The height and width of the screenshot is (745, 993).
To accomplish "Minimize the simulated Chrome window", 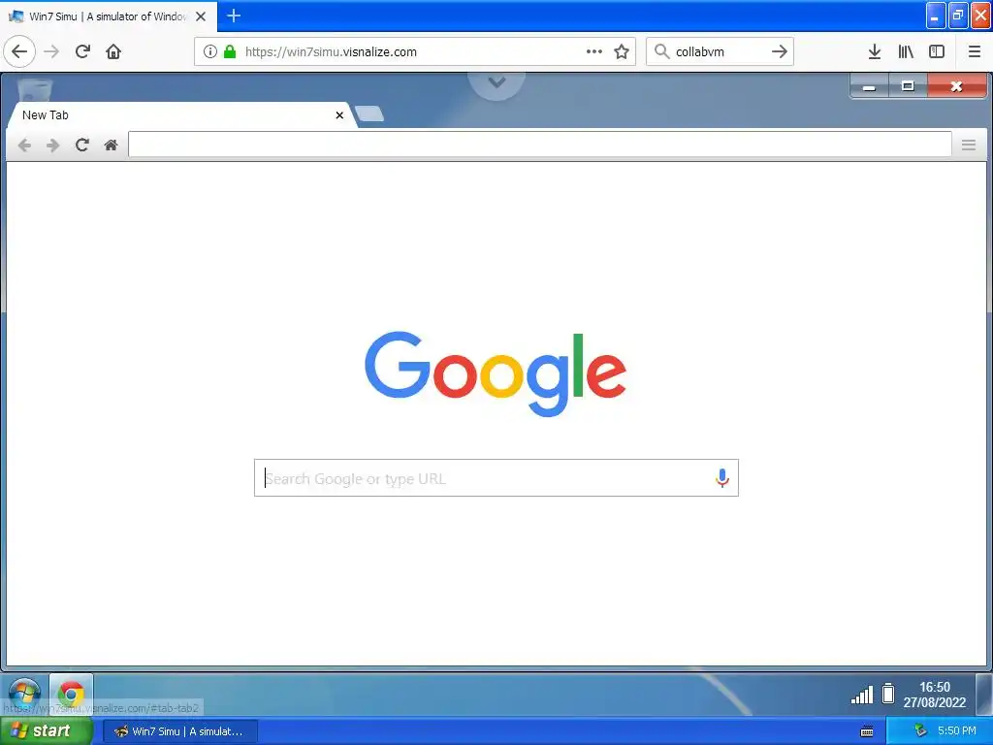I will tap(870, 86).
